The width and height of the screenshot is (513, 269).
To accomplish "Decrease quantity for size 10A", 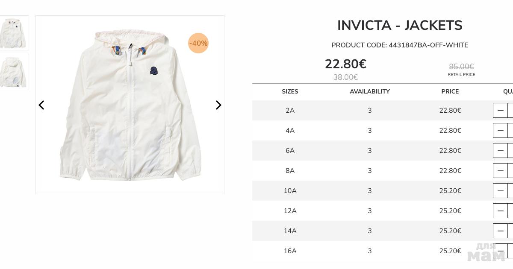I will [500, 191].
